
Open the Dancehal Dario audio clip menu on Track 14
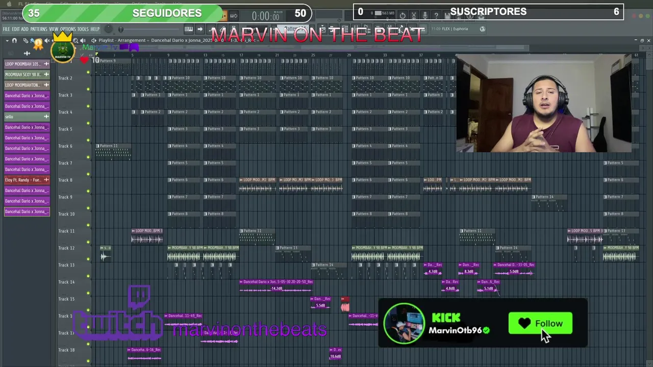(x=241, y=282)
